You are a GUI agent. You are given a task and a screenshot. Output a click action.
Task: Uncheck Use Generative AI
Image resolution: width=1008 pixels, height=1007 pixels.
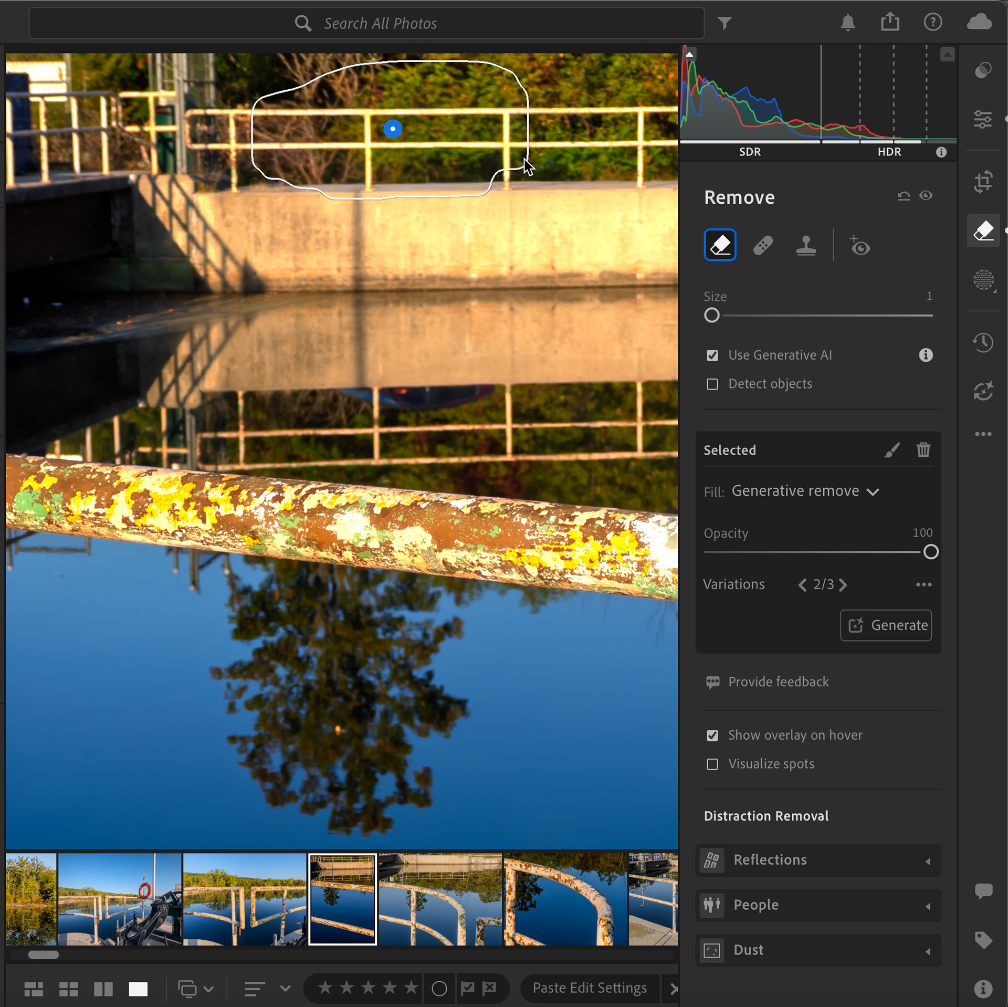[712, 355]
